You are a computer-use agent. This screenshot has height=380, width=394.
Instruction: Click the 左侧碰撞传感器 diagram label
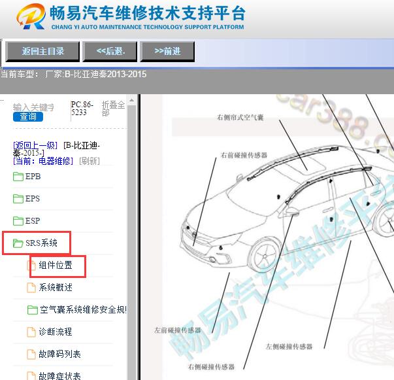tap(289, 347)
